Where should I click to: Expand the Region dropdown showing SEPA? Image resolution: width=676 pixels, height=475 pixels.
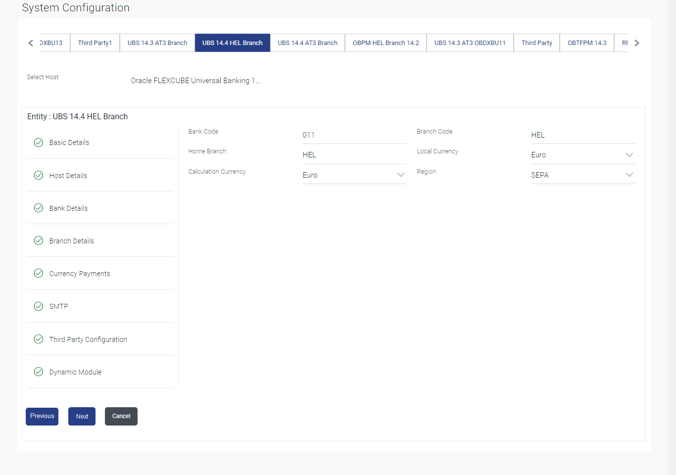pyautogui.click(x=582, y=175)
